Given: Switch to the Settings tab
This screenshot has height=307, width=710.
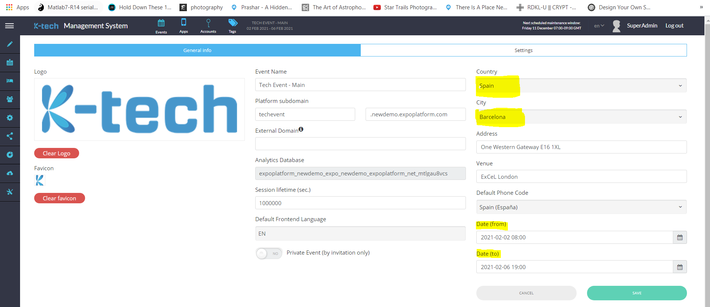Looking at the screenshot, I should tap(523, 51).
